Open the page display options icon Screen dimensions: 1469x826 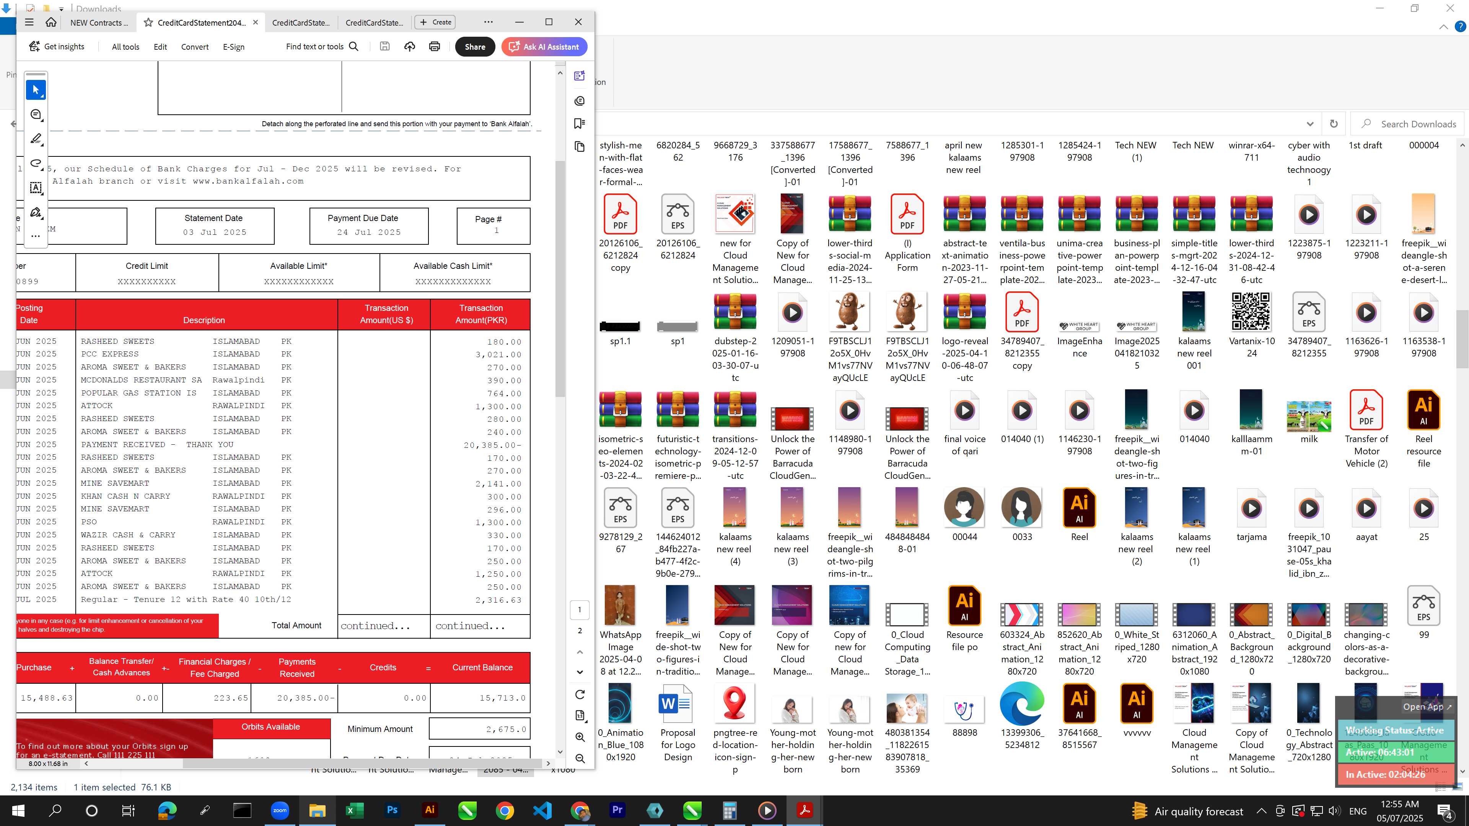point(580,715)
